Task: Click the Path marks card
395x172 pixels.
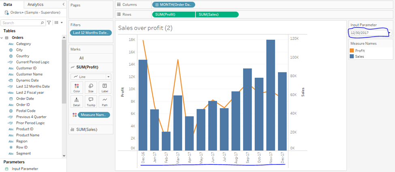Action: 105,101
